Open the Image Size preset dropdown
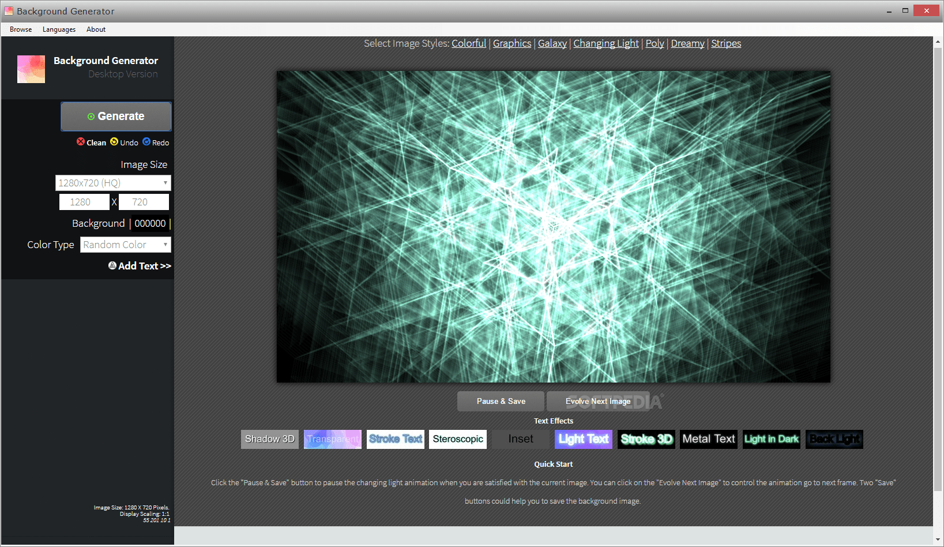 click(x=113, y=183)
